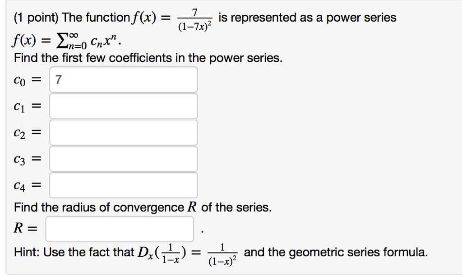Click the c0 label
This screenshot has height=277, width=462.
click(x=23, y=79)
